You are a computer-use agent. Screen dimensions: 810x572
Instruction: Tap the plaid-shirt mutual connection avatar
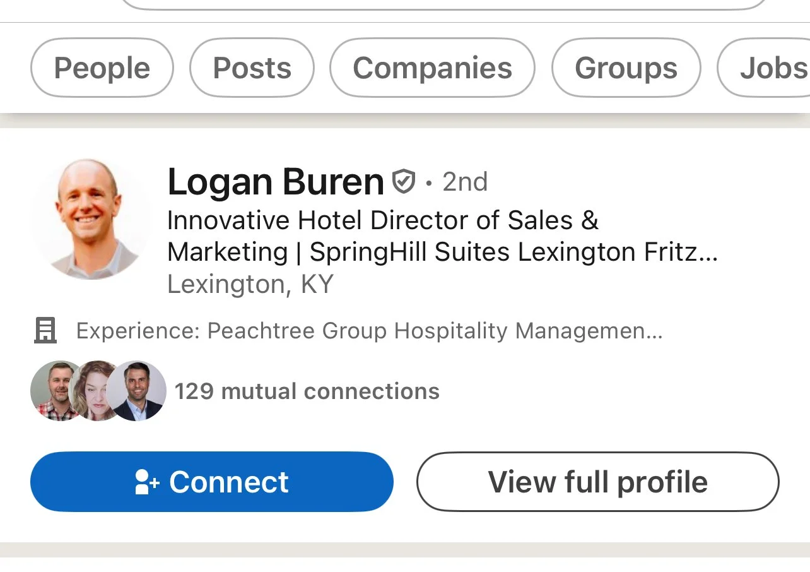coord(53,391)
